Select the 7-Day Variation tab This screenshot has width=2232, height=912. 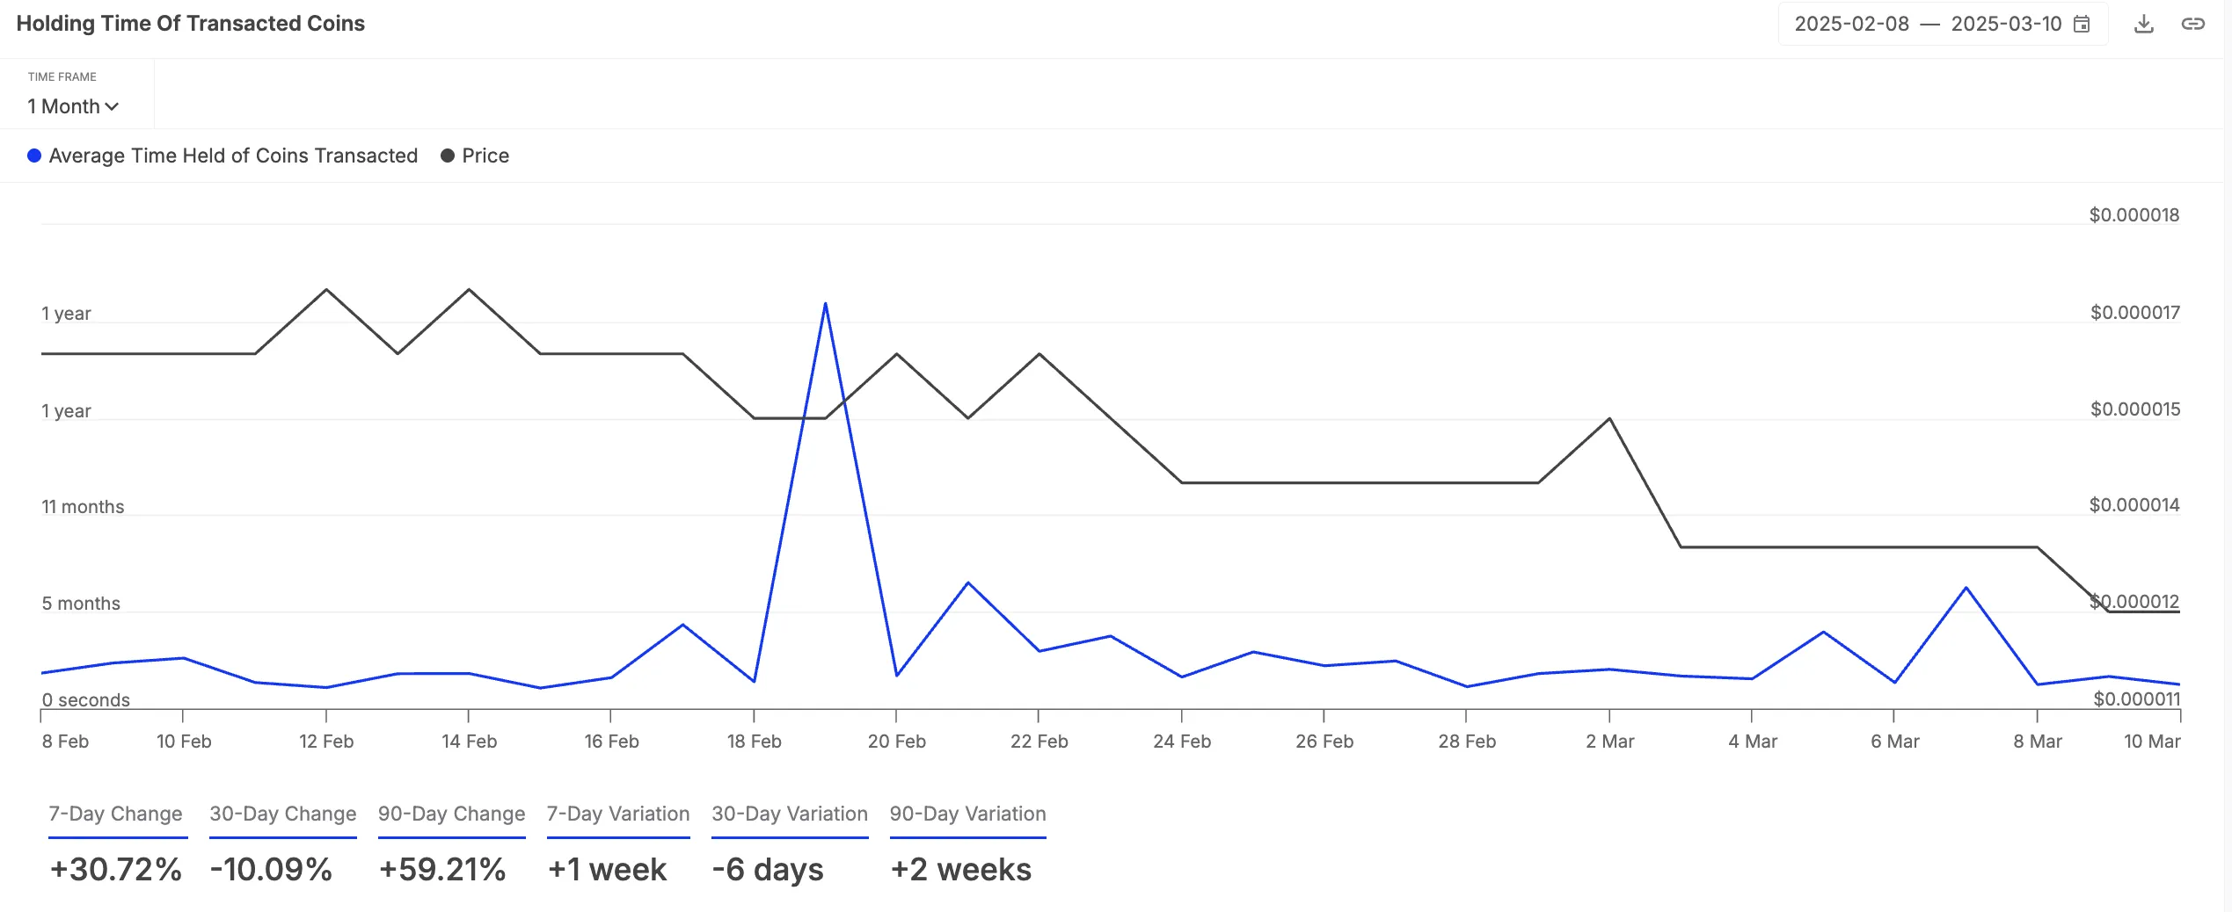618,814
